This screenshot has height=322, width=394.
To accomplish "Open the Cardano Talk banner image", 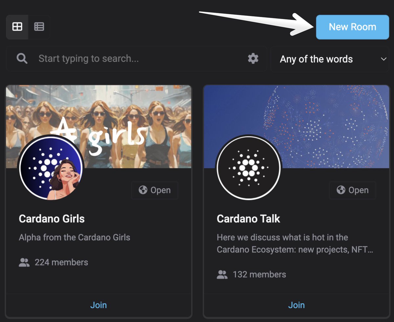I will [x=296, y=126].
